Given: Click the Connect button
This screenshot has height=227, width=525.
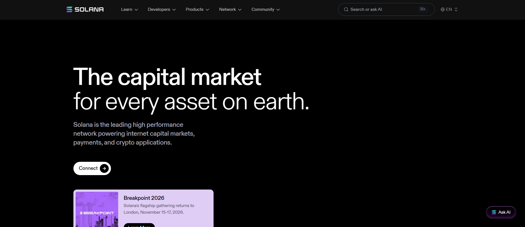Looking at the screenshot, I should (92, 168).
